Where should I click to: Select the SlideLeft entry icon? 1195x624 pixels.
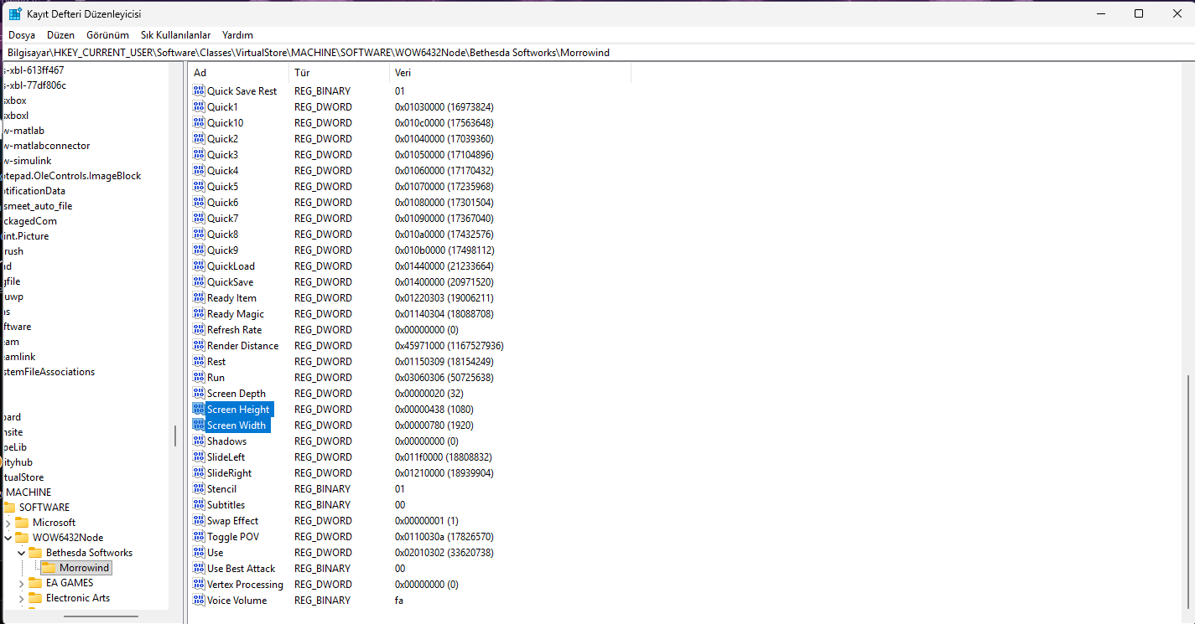199,456
